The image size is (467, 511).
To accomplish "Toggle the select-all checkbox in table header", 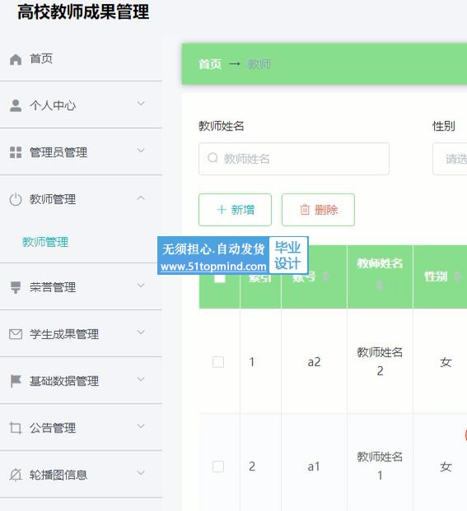I will click(219, 277).
